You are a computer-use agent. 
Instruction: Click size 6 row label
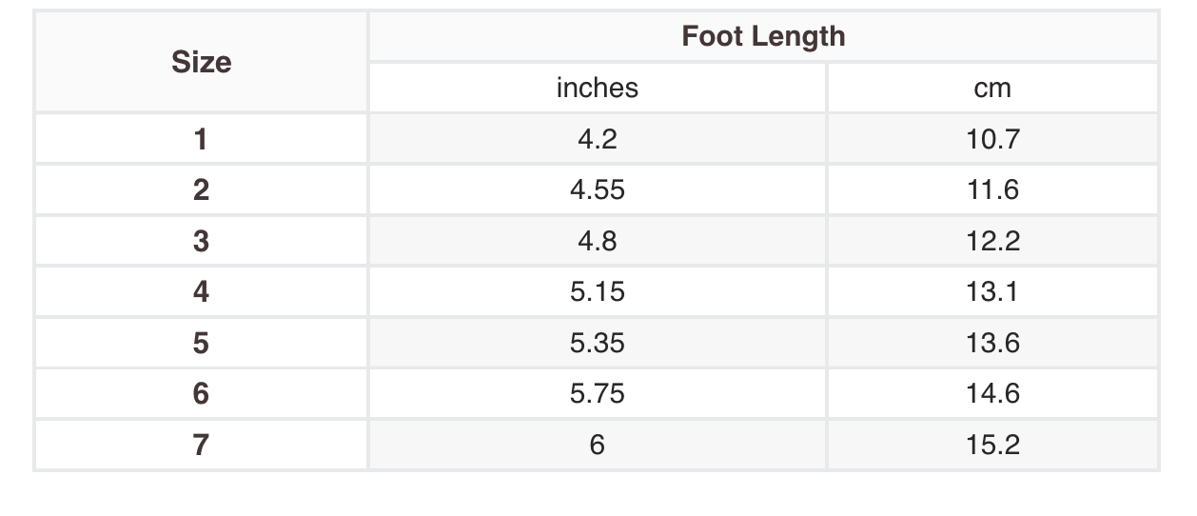click(x=201, y=393)
